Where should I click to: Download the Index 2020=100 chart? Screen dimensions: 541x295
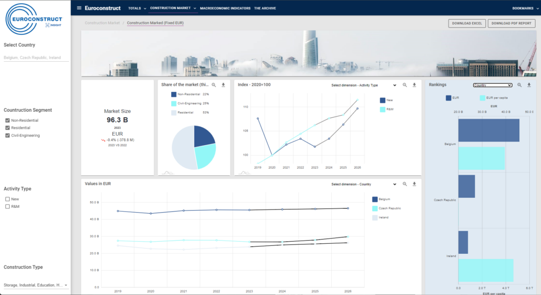pos(414,85)
